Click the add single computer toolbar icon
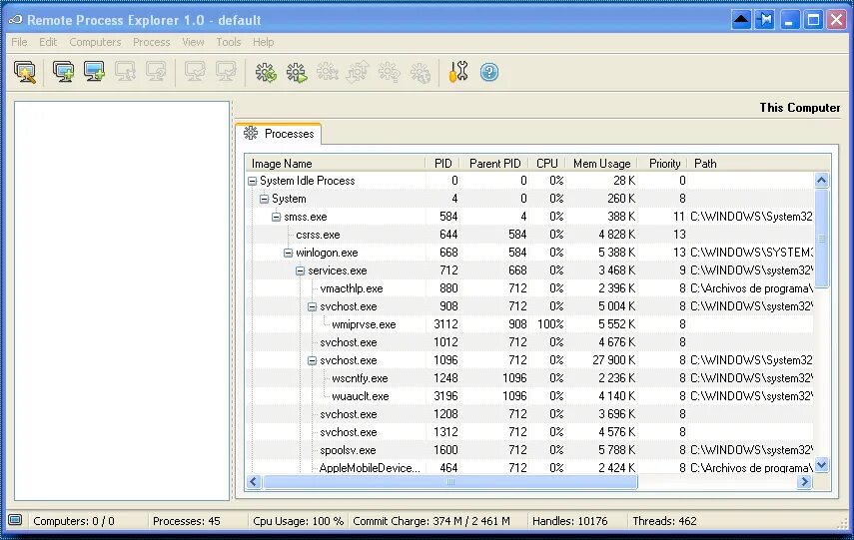The height and width of the screenshot is (540, 854). [x=94, y=72]
